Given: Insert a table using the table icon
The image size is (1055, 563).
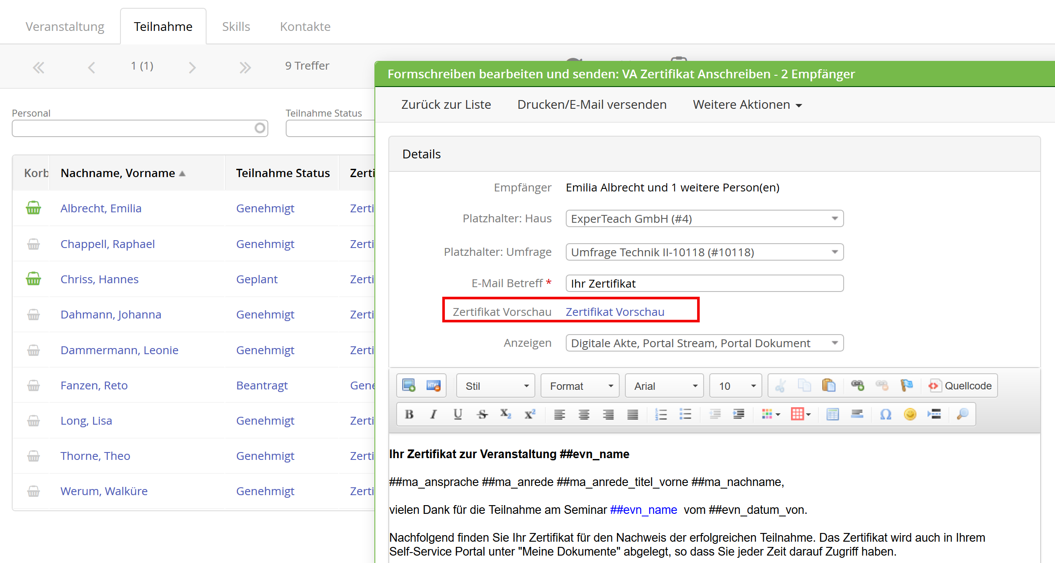Looking at the screenshot, I should coord(833,414).
